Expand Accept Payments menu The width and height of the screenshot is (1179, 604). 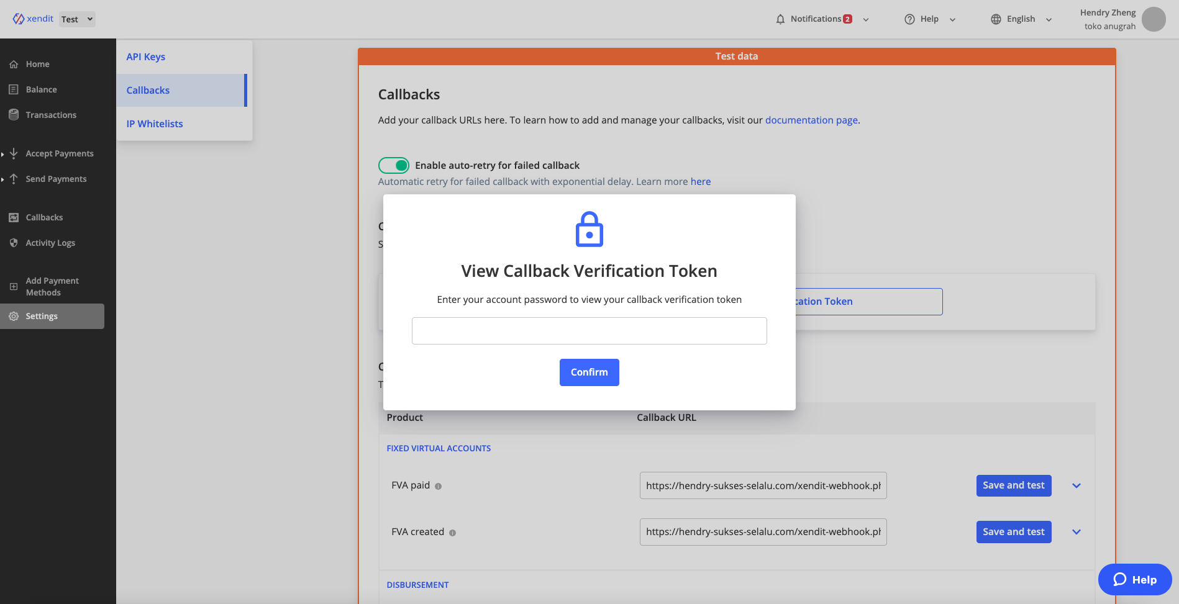(60, 153)
